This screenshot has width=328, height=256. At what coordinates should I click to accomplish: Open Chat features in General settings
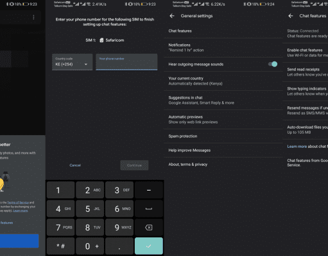click(x=223, y=31)
